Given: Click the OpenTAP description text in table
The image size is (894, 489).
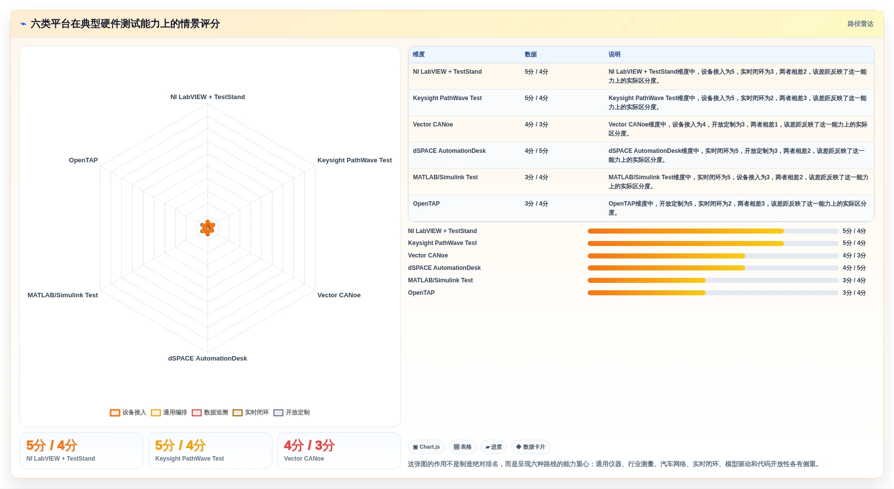Looking at the screenshot, I should click(738, 208).
